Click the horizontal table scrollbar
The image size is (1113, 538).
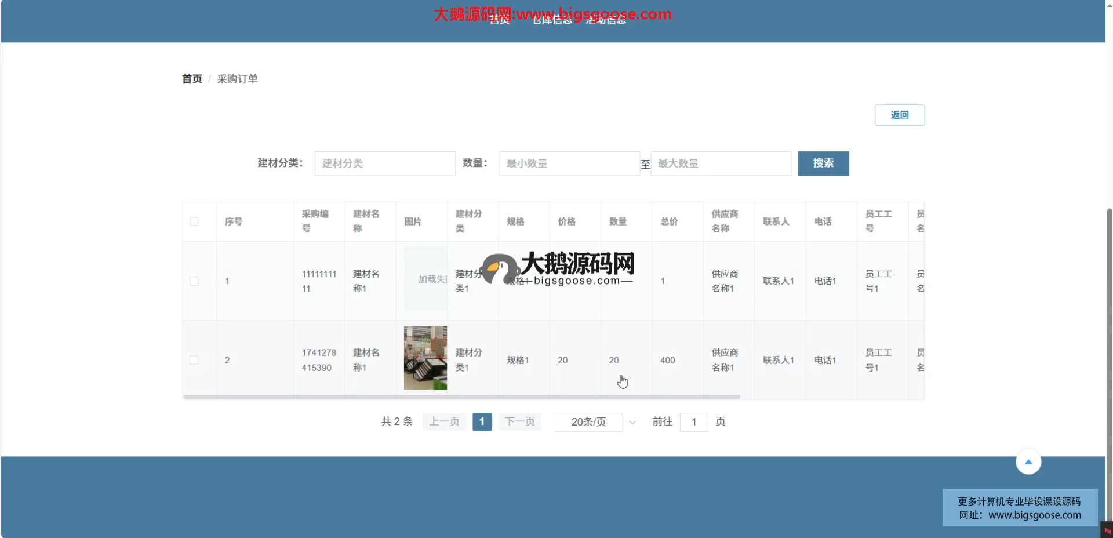point(461,397)
